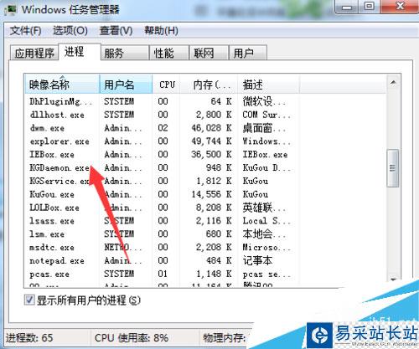Image resolution: width=419 pixels, height=349 pixels.
Task: Switch to the 性能 tab
Action: pos(169,53)
